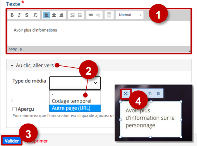Click the Valider button

click(12, 141)
